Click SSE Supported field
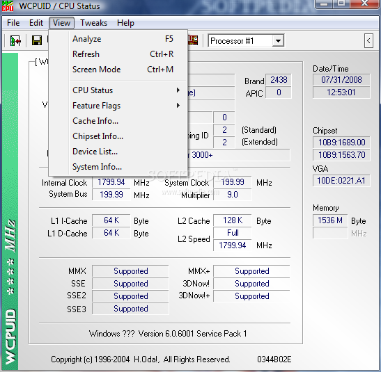The height and width of the screenshot is (372, 381). coord(130,284)
